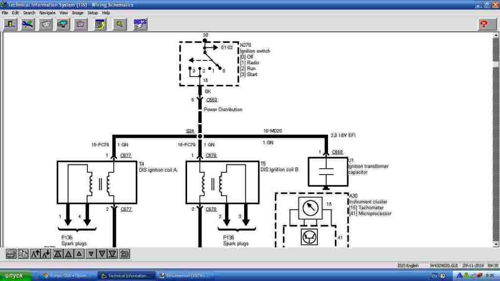Screen dimensions: 500x281
Task: Click the Windows Start button
Action: (x=16, y=276)
